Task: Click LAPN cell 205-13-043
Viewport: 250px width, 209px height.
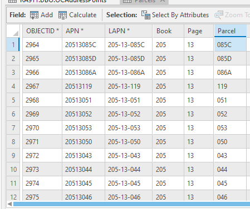Action: (129, 155)
